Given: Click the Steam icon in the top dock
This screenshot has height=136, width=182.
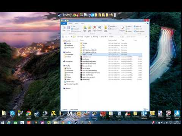Looking at the screenshot, I should 60,15.
